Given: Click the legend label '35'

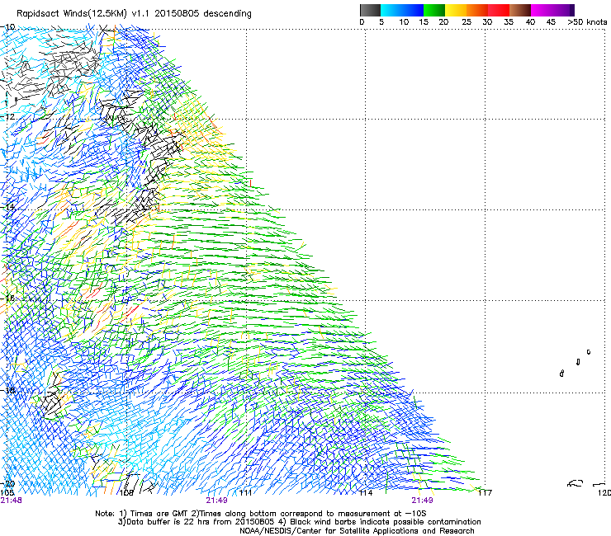Looking at the screenshot, I should point(509,22).
